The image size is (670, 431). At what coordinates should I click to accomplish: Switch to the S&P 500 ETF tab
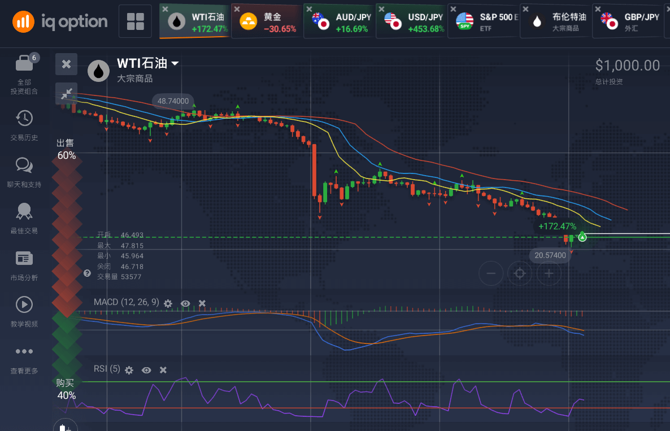(x=484, y=21)
